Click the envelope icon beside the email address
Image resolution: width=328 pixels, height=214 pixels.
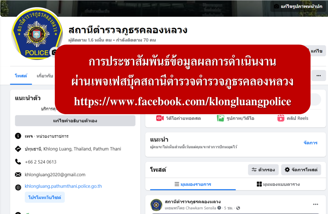[18, 175]
